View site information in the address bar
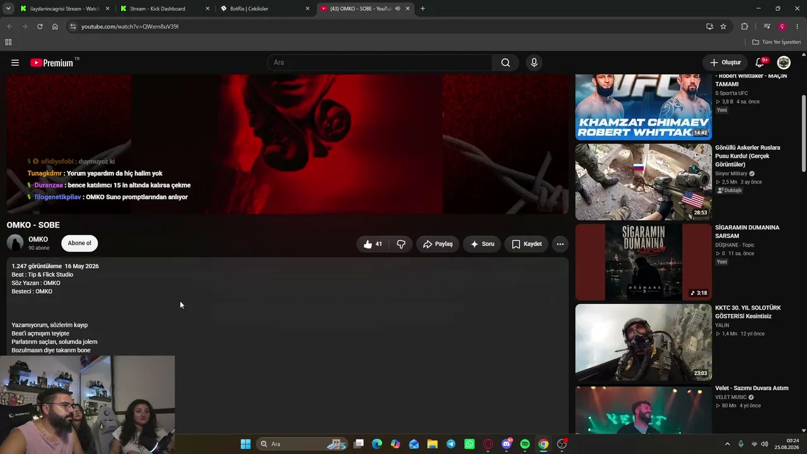The height and width of the screenshot is (454, 807). (x=73, y=26)
